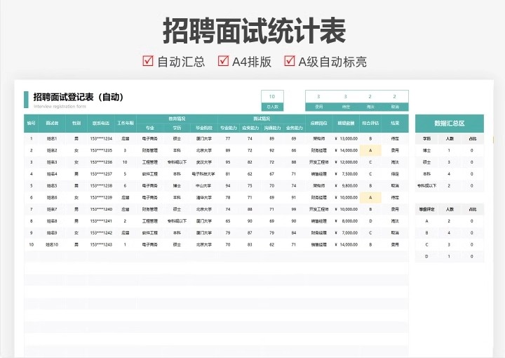Select highlighted A rating in 姓名6 row
The height and width of the screenshot is (358, 505).
pos(370,197)
